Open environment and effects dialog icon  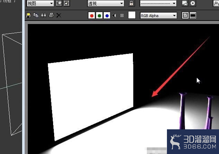[x=193, y=3]
